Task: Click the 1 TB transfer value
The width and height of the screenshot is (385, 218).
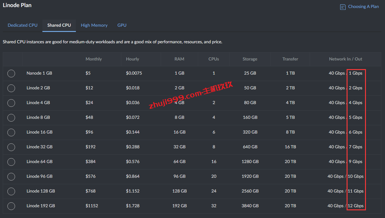Action: pyautogui.click(x=290, y=73)
